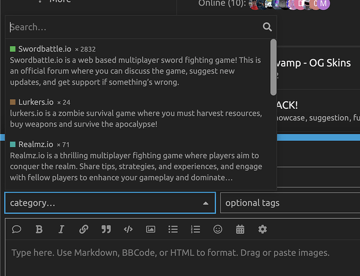Click the Online (10) label

point(222,3)
